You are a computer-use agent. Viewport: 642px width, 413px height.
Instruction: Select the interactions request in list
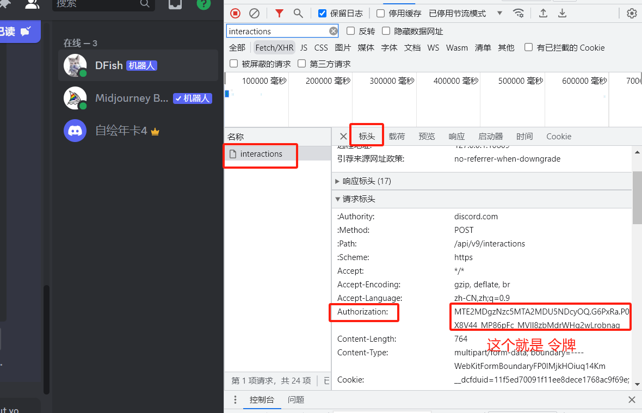click(261, 154)
